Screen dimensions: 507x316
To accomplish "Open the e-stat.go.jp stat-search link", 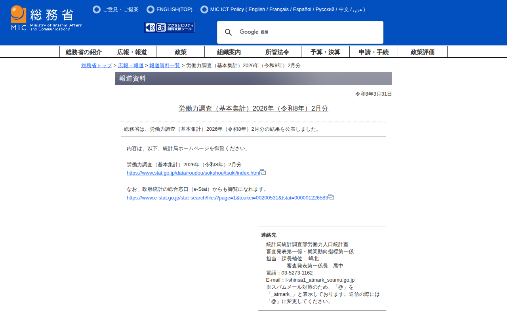I will pos(227,198).
